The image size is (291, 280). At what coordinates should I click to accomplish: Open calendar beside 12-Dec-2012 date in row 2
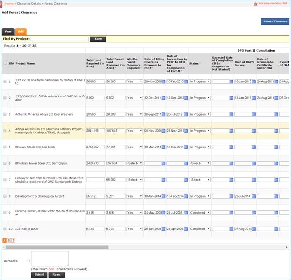(186, 98)
